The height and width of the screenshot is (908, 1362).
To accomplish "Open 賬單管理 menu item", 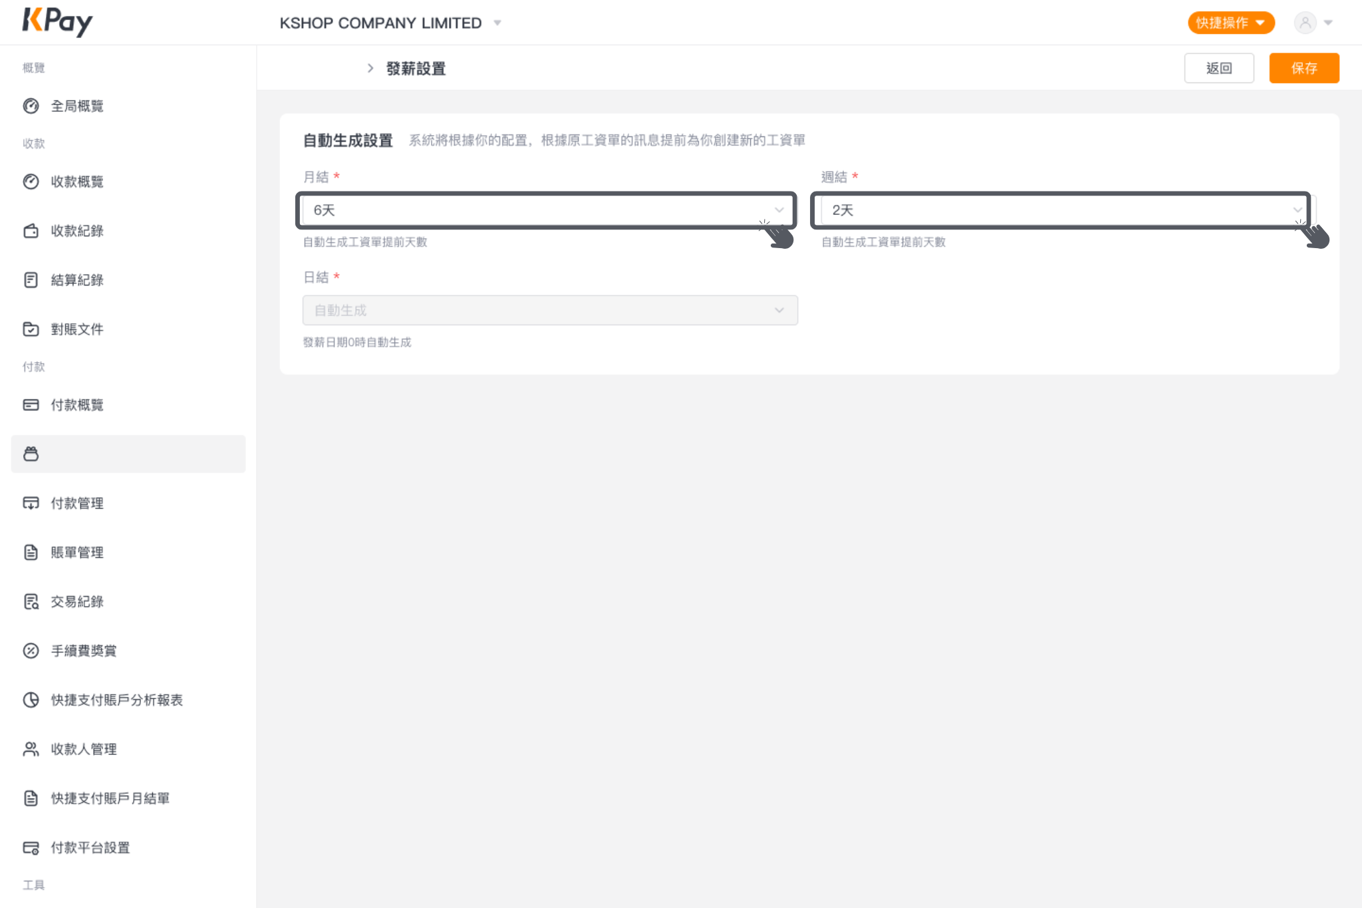I will [128, 553].
